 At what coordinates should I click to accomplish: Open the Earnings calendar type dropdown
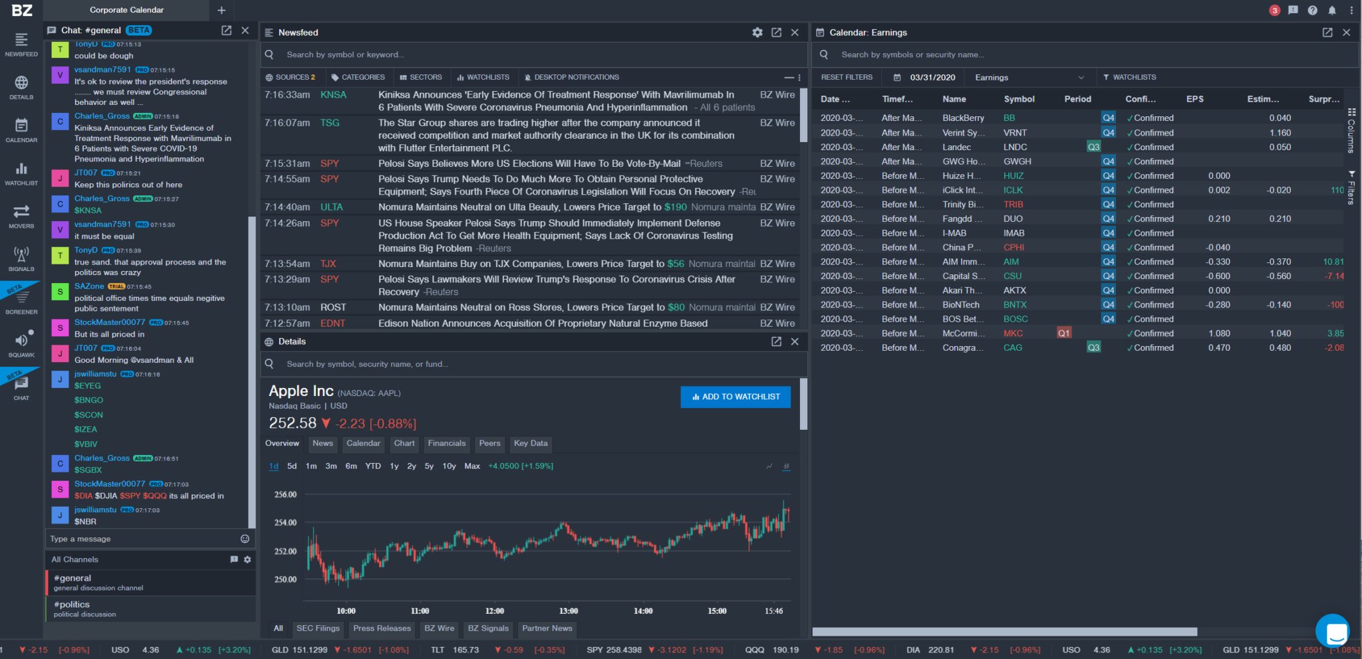(1029, 77)
